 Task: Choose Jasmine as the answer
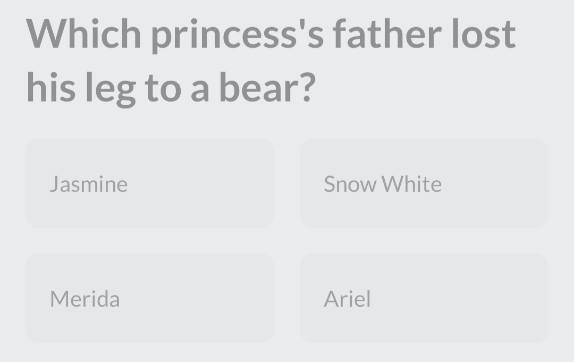pyautogui.click(x=150, y=183)
